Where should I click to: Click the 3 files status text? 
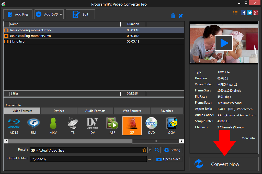point(15,93)
